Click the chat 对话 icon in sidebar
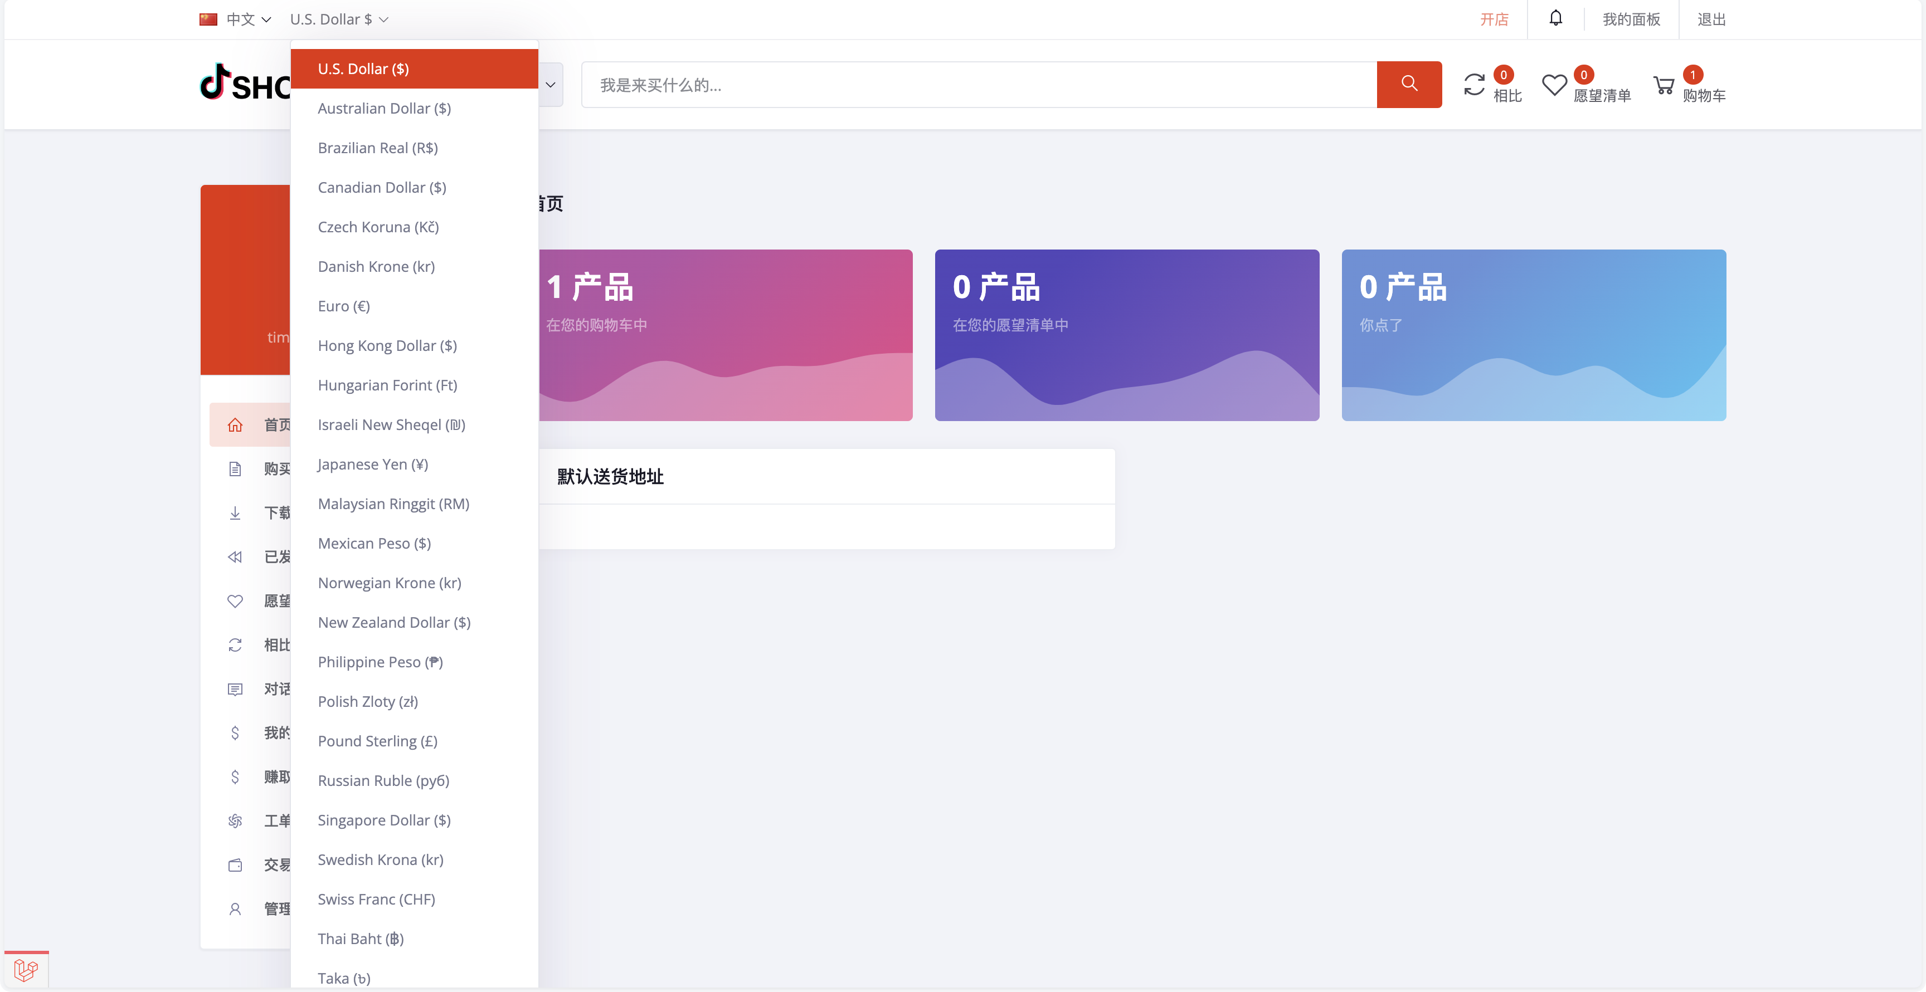The image size is (1926, 992). point(236,689)
